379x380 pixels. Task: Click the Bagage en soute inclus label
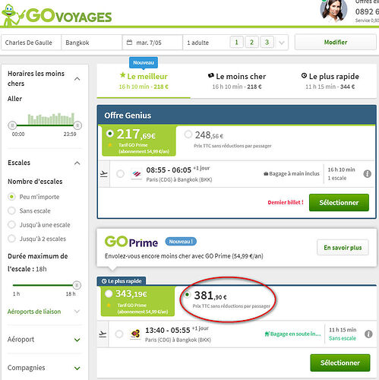[x=292, y=334]
